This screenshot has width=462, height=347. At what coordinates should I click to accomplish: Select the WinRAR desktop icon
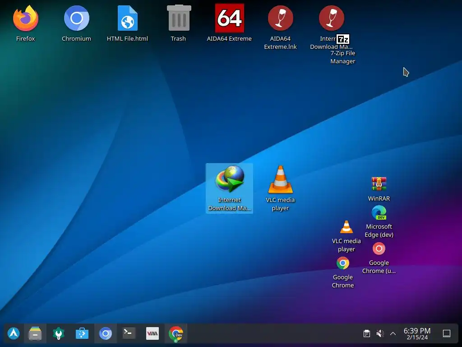tap(379, 184)
